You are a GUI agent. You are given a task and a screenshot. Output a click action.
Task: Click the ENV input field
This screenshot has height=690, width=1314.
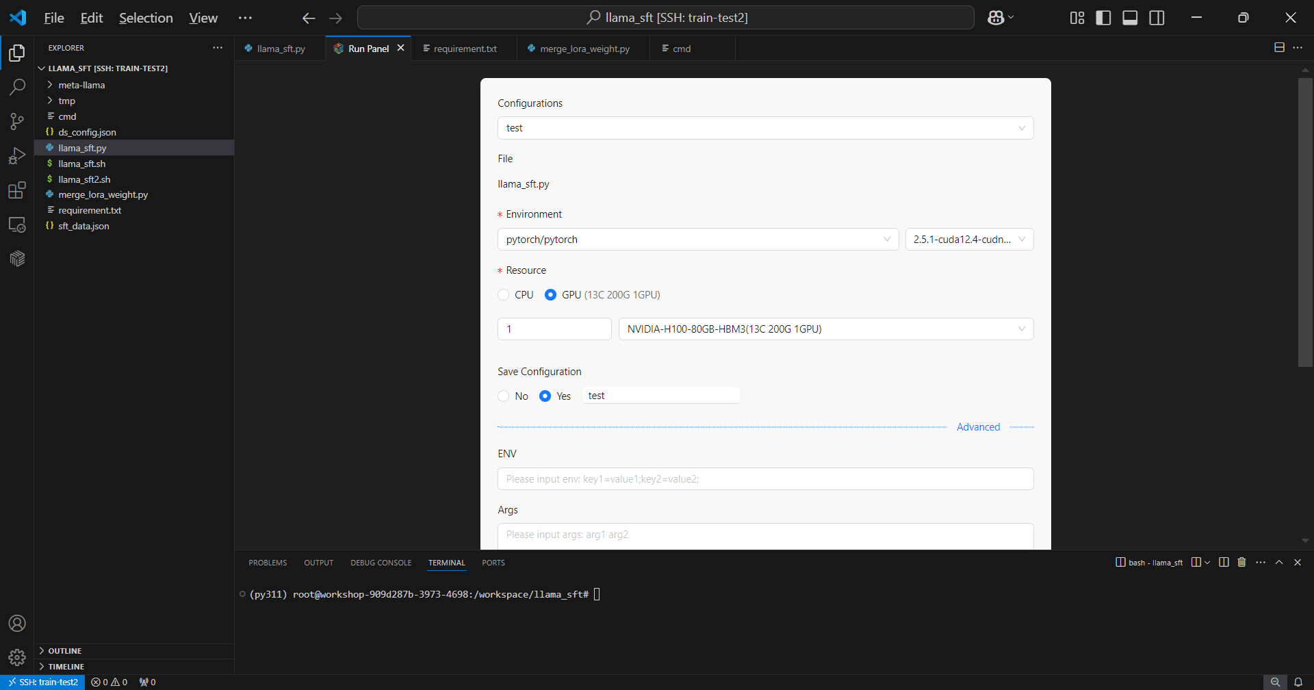[x=765, y=479]
